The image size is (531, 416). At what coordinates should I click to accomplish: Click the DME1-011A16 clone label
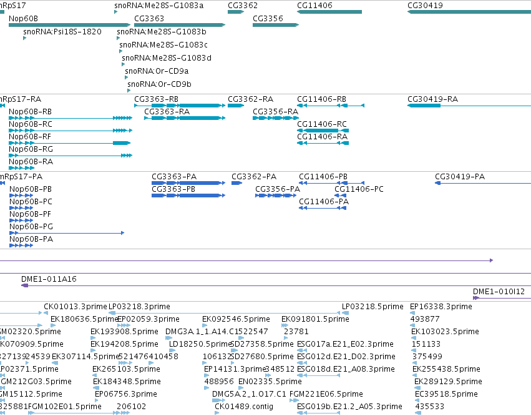pyautogui.click(x=49, y=279)
